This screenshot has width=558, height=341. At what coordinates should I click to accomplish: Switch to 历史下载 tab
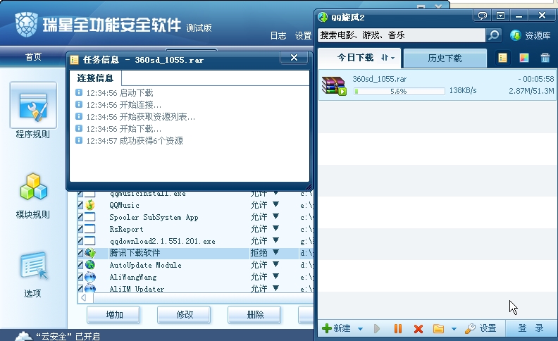tap(445, 58)
